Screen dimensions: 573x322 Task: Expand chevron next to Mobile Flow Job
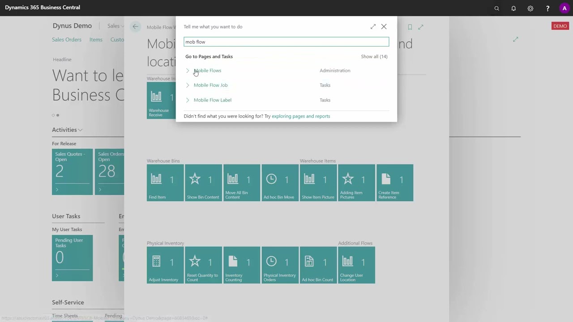(x=188, y=85)
